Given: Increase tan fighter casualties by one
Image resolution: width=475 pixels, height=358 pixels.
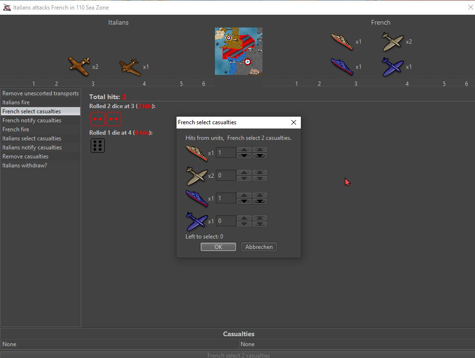Looking at the screenshot, I should click(x=244, y=173).
